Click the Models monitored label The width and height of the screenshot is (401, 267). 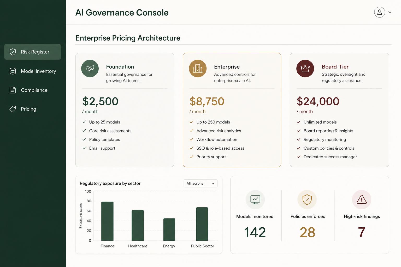tap(255, 216)
